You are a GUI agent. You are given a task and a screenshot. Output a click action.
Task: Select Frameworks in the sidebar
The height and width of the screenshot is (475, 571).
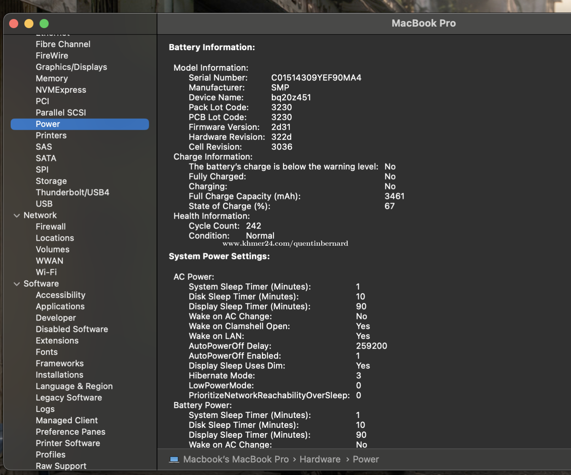click(60, 364)
